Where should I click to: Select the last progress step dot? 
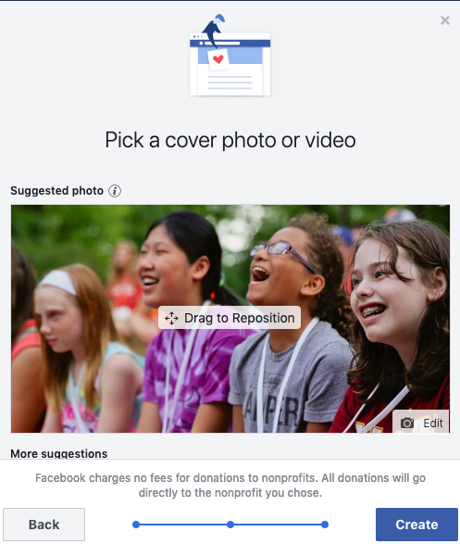325,525
